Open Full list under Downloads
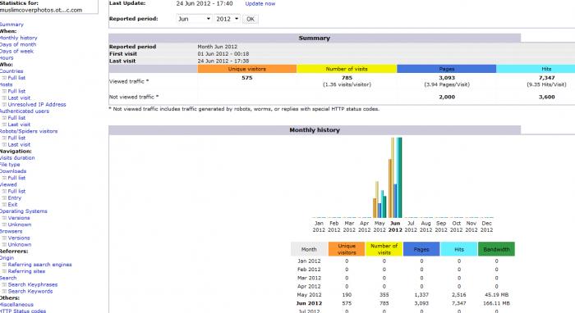Screen dimensions: 575x313 pos(16,178)
